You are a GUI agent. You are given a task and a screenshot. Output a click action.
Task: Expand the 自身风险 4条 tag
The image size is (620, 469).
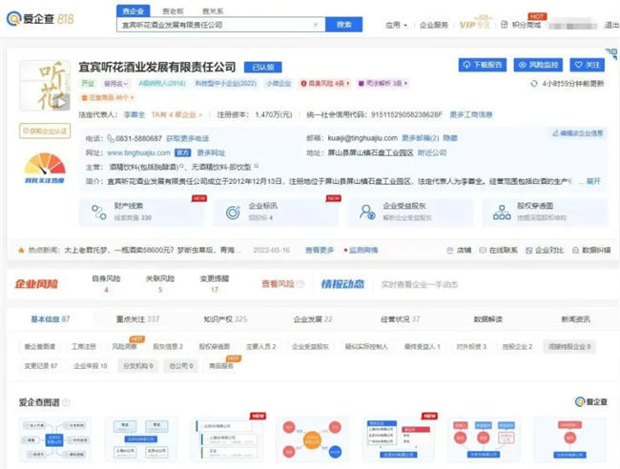point(325,83)
